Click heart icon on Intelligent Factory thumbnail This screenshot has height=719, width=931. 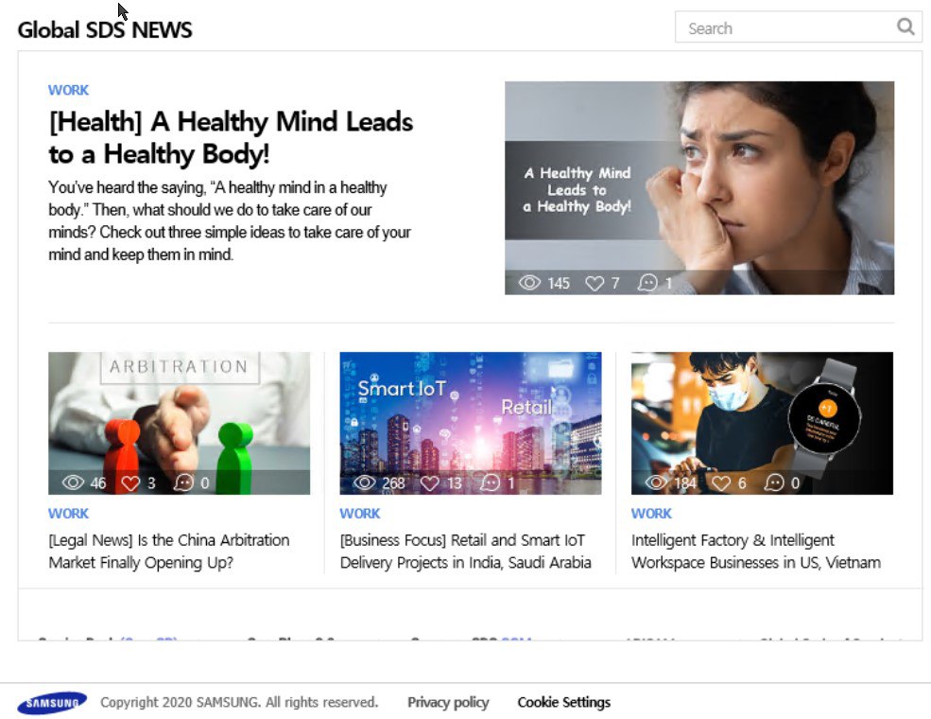(721, 483)
